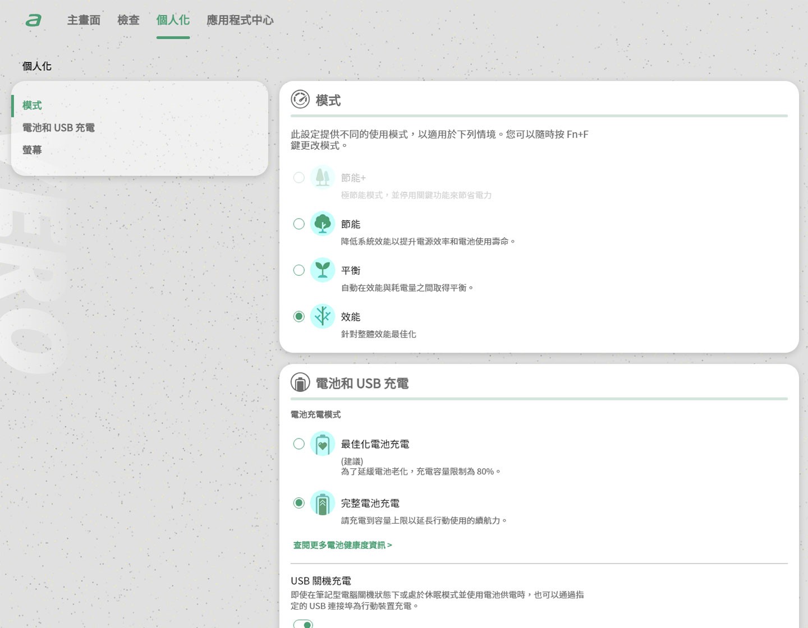808x628 pixels.
Task: Open the 個人化 tab
Action: 173,20
